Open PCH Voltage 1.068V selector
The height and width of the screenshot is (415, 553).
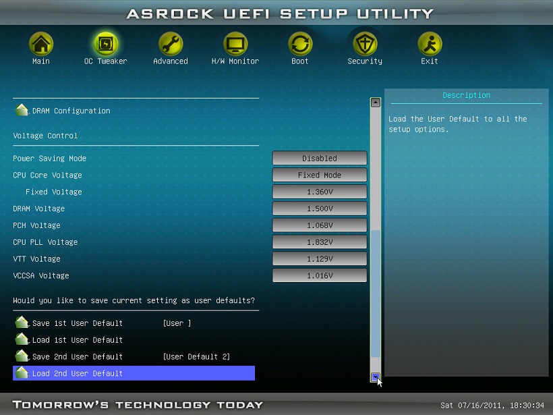point(320,225)
